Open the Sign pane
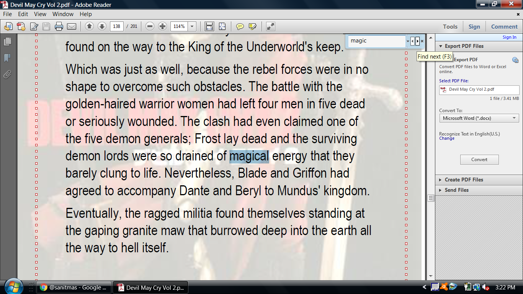Image resolution: width=523 pixels, height=294 pixels. pos(474,26)
